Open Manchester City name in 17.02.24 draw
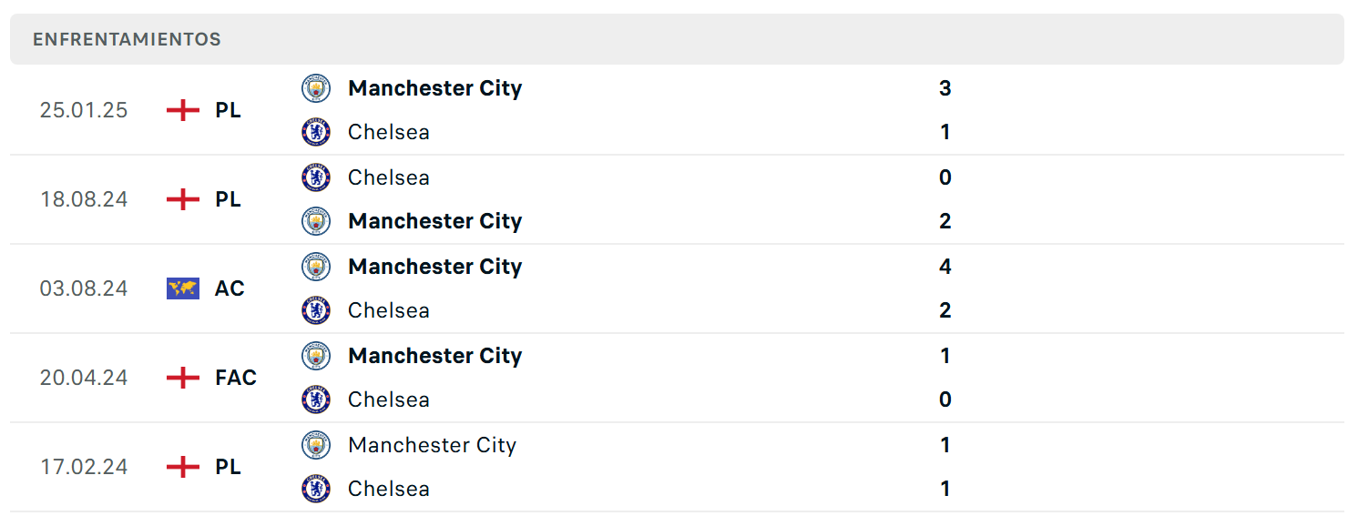Viewport: 1358px width, 526px height. 433,445
